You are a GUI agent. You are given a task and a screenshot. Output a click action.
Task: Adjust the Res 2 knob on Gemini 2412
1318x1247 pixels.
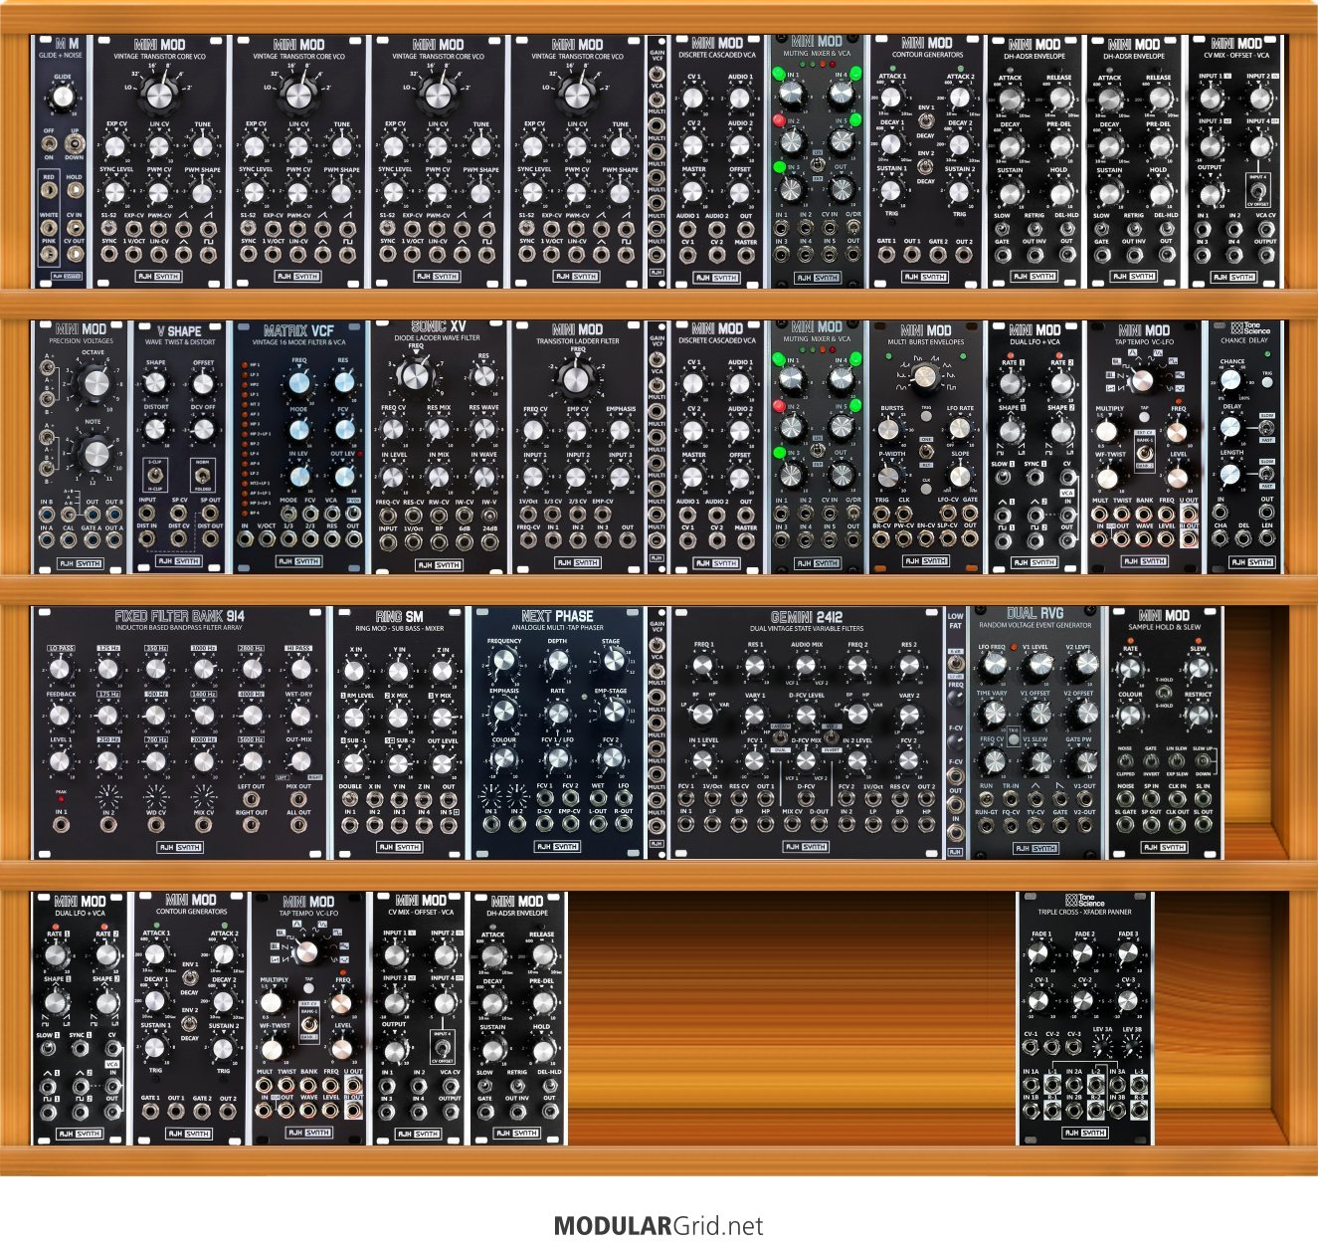[908, 667]
